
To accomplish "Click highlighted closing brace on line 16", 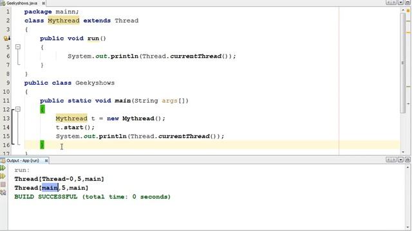I will [42, 145].
